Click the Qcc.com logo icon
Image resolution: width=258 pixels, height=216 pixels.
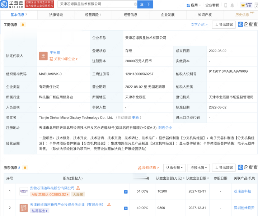[x=4, y=4]
